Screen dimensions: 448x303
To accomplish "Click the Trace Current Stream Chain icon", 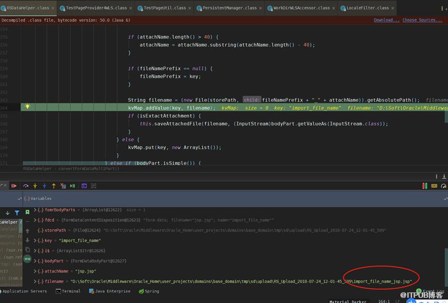I will pyautogui.click(x=94, y=186).
